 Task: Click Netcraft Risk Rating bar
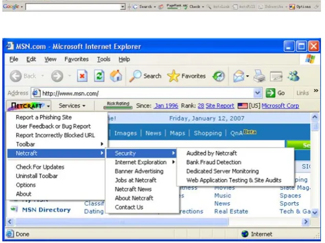click(118, 105)
